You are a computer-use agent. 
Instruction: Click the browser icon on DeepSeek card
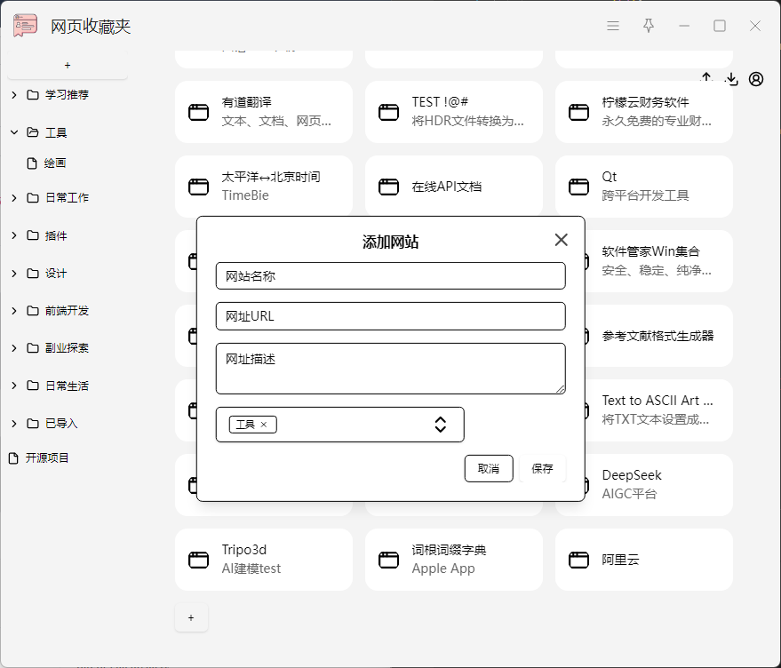click(x=578, y=485)
